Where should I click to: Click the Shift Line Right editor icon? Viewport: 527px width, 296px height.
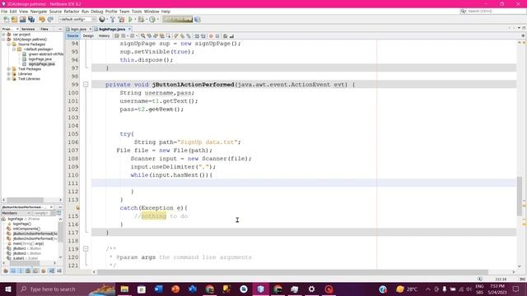[203, 36]
